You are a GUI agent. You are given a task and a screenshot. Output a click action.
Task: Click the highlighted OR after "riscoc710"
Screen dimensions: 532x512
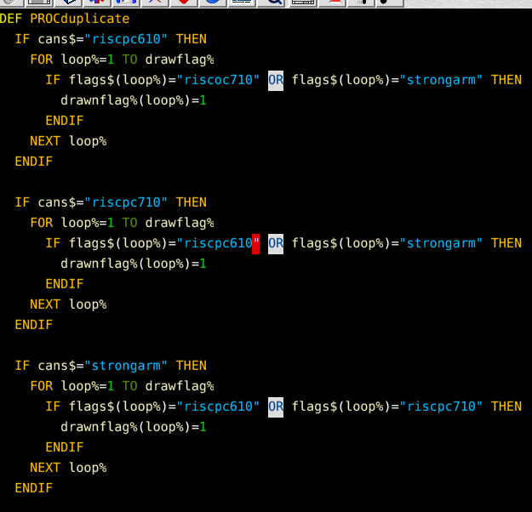(x=276, y=80)
